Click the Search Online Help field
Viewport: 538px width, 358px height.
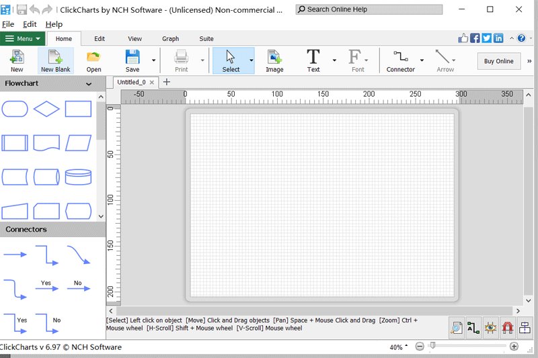tap(369, 9)
